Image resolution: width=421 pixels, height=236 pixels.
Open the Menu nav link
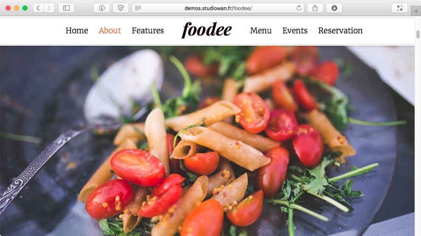pos(261,30)
